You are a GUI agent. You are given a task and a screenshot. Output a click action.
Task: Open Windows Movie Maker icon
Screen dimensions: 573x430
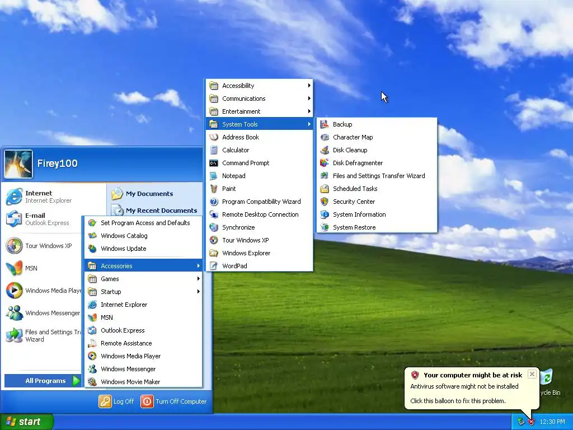(x=92, y=382)
